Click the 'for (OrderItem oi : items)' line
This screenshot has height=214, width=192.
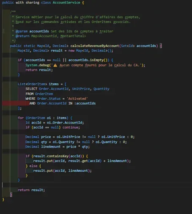tap(45, 118)
